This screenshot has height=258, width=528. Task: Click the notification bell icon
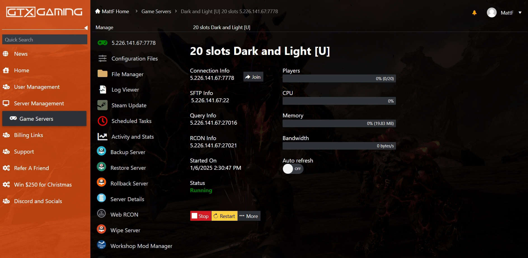(x=474, y=13)
